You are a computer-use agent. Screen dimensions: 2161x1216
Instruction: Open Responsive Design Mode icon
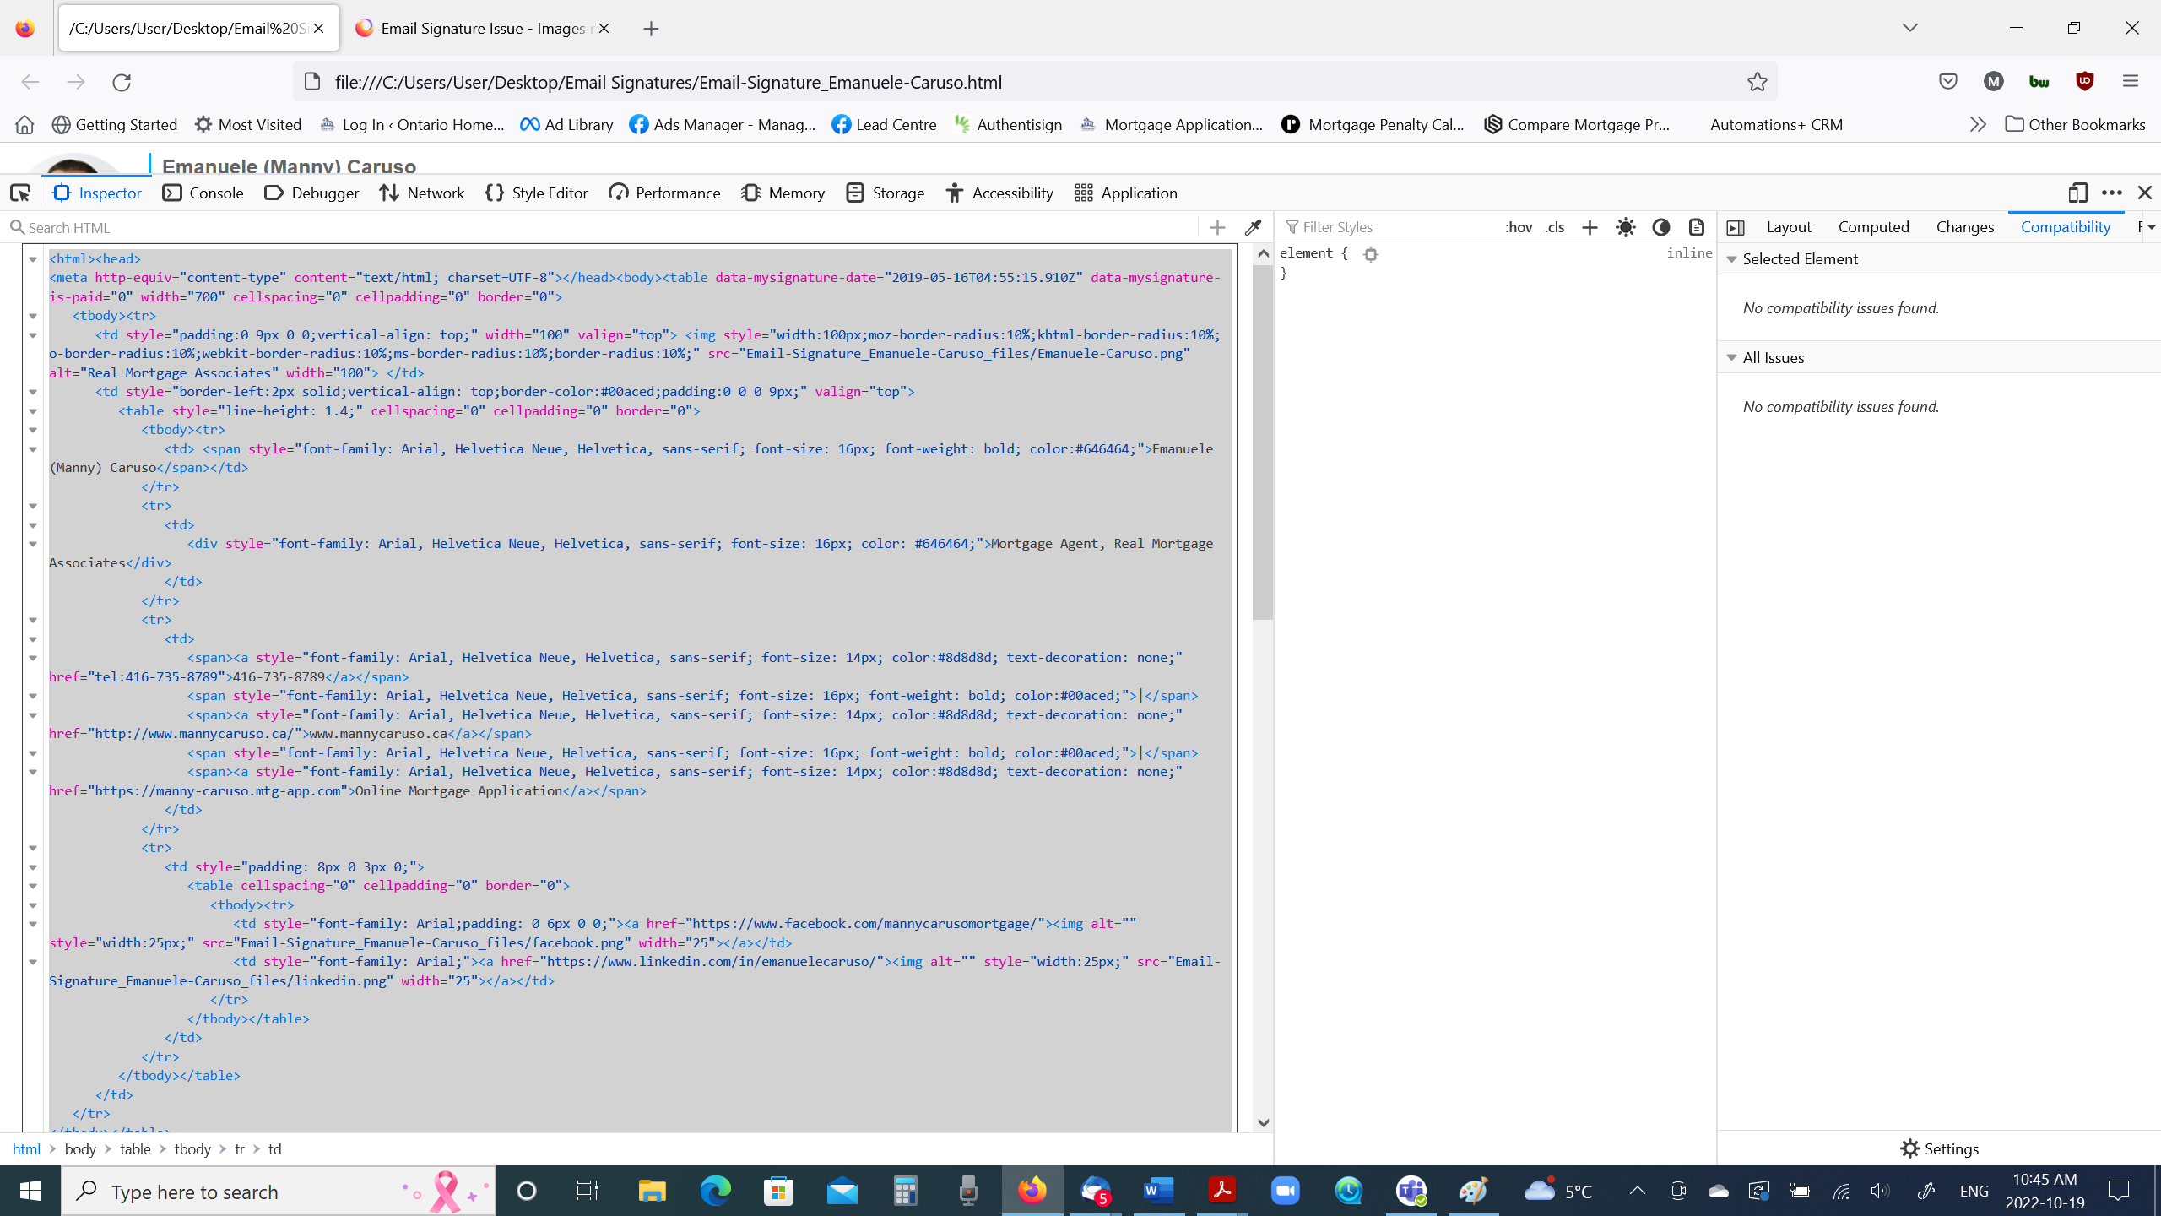[2078, 193]
